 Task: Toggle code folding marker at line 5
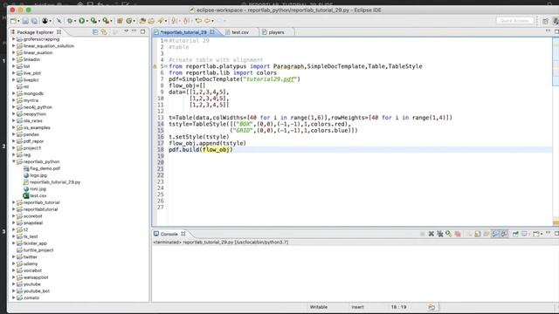point(166,66)
